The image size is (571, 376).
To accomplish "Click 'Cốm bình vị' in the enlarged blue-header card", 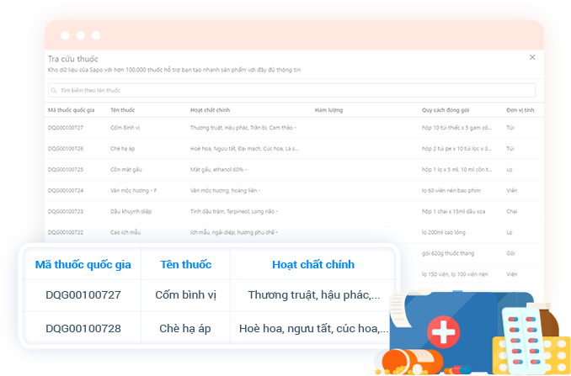I will point(185,295).
